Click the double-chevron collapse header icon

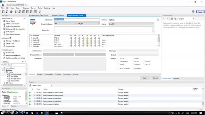[x=158, y=20]
